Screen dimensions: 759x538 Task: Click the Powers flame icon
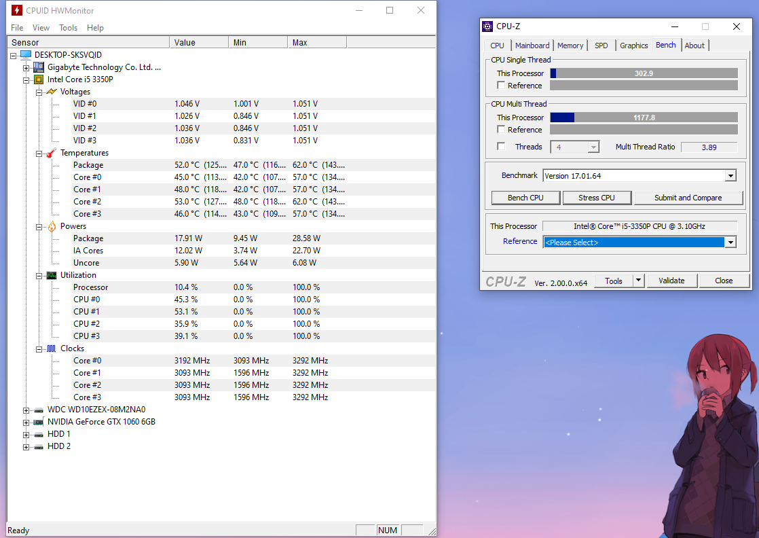(52, 226)
